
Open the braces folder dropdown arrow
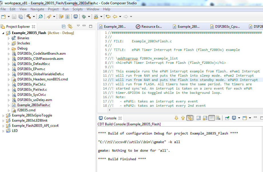pos(101,17)
